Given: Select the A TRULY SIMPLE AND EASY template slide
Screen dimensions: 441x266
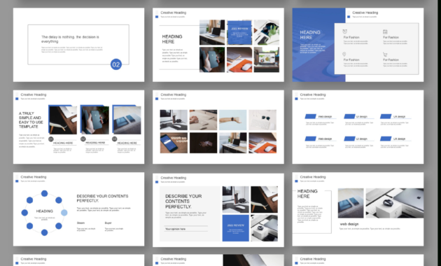Looking at the screenshot, I should pos(78,127).
